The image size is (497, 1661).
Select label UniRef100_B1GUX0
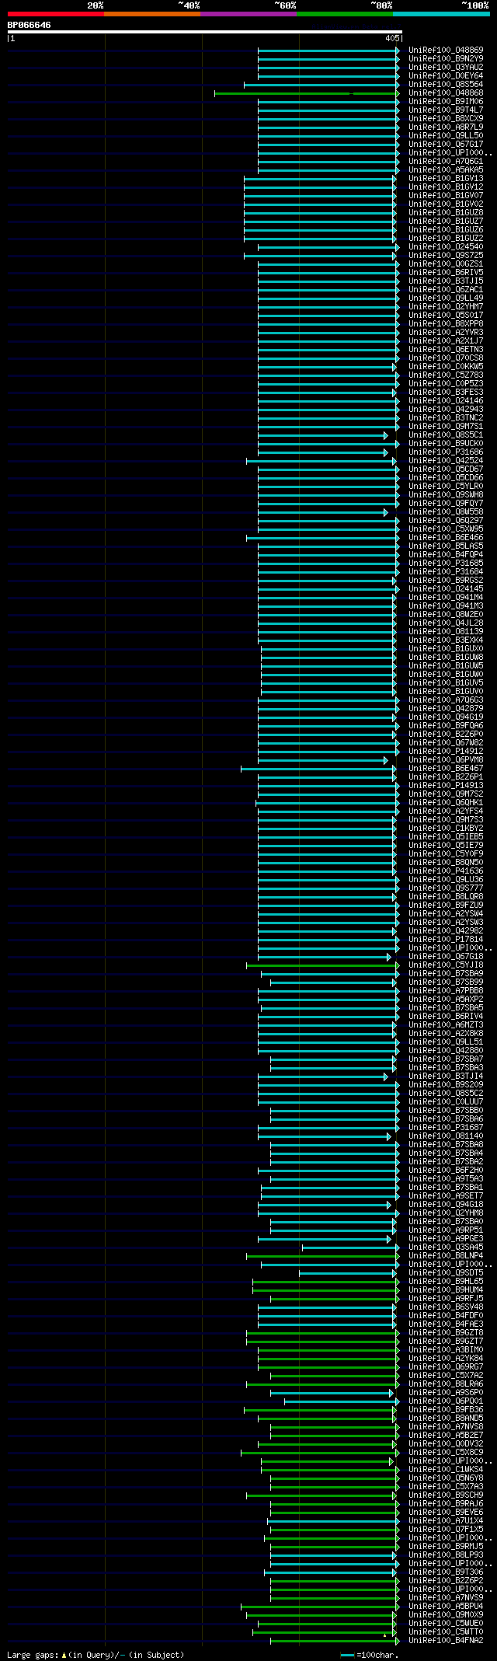(x=446, y=649)
